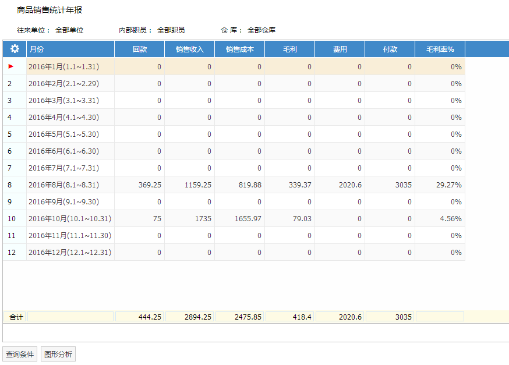Click row number 12 in the index column

[12, 253]
